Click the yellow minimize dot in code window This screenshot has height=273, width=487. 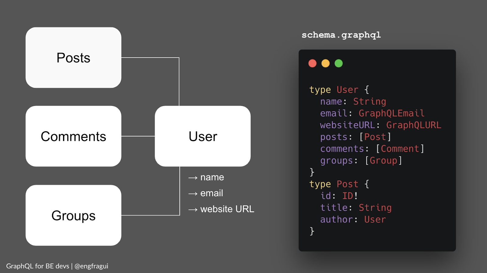[325, 63]
